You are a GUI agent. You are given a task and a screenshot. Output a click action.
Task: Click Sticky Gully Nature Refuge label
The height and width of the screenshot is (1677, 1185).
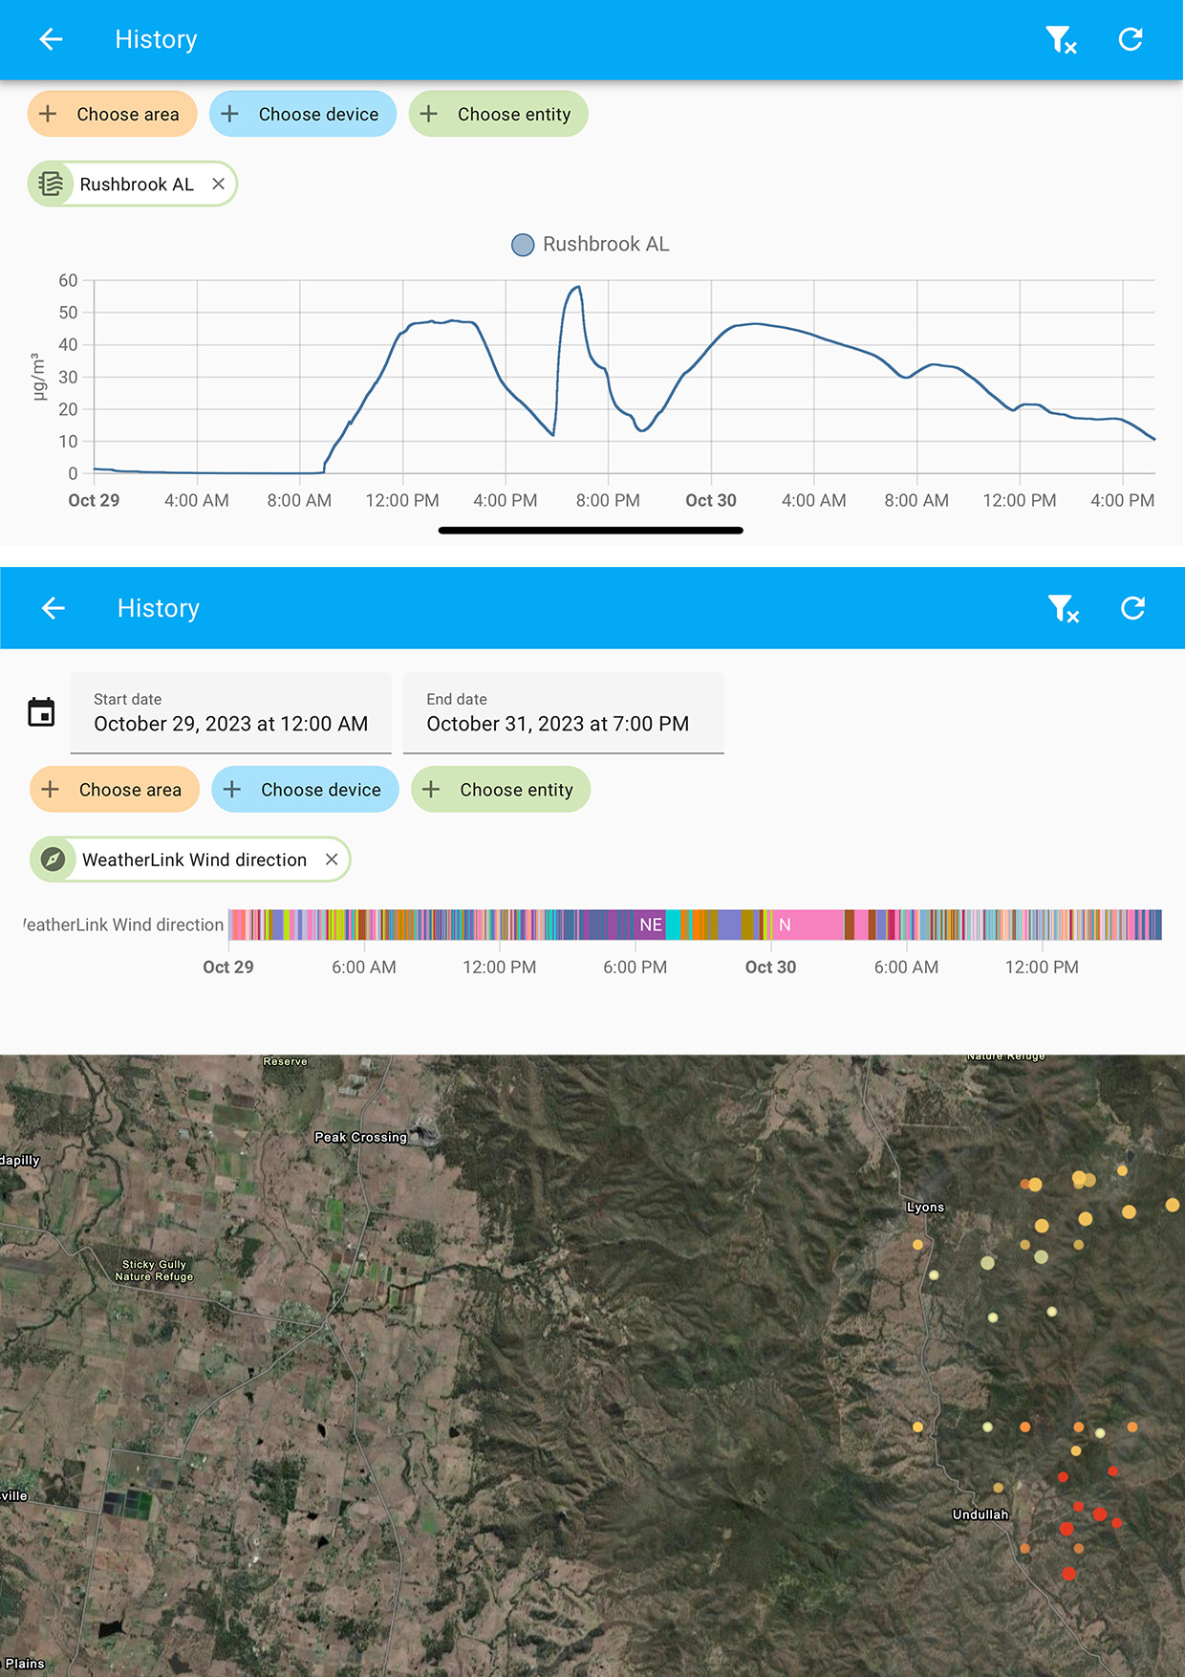point(154,1271)
